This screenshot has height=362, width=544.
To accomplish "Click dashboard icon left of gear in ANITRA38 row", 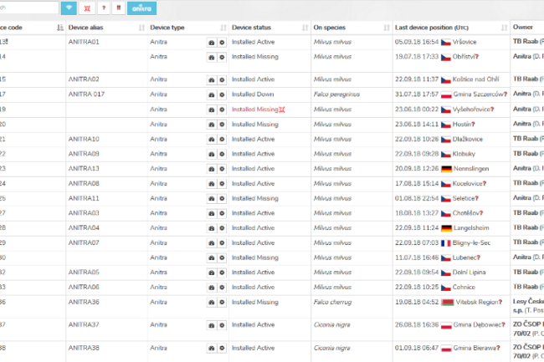I will (210, 348).
